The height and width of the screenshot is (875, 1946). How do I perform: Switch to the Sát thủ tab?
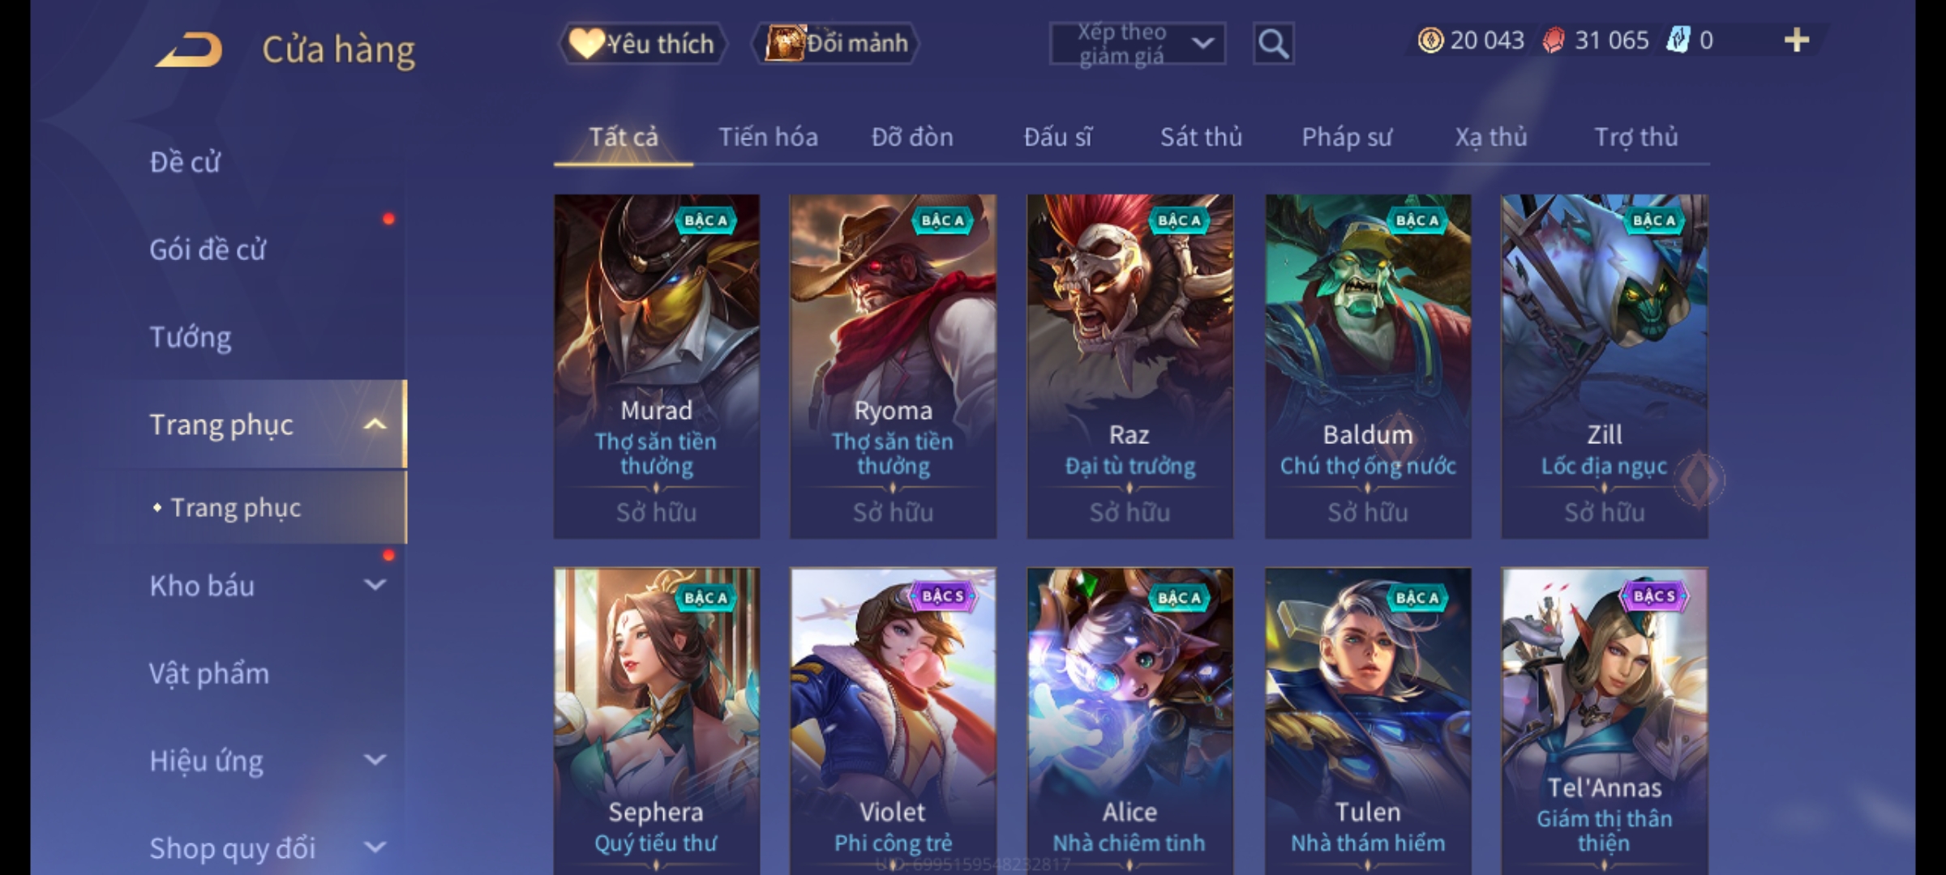click(1201, 137)
